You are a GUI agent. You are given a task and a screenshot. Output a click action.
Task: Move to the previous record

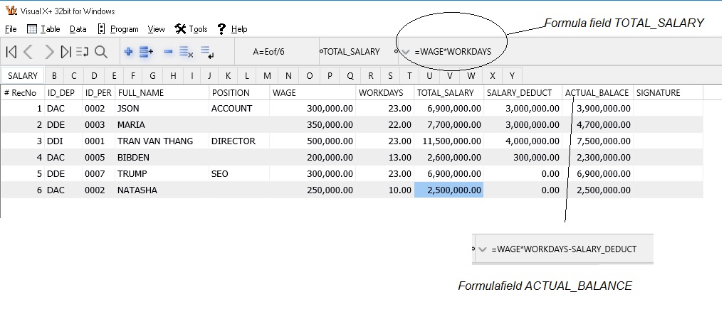tap(28, 52)
